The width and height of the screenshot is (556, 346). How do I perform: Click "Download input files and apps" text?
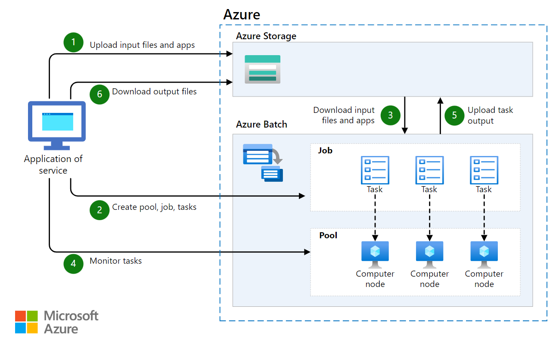[344, 115]
